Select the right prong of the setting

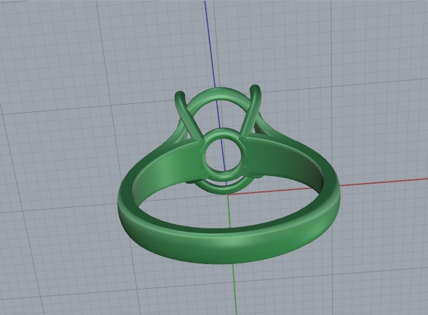tap(252, 110)
